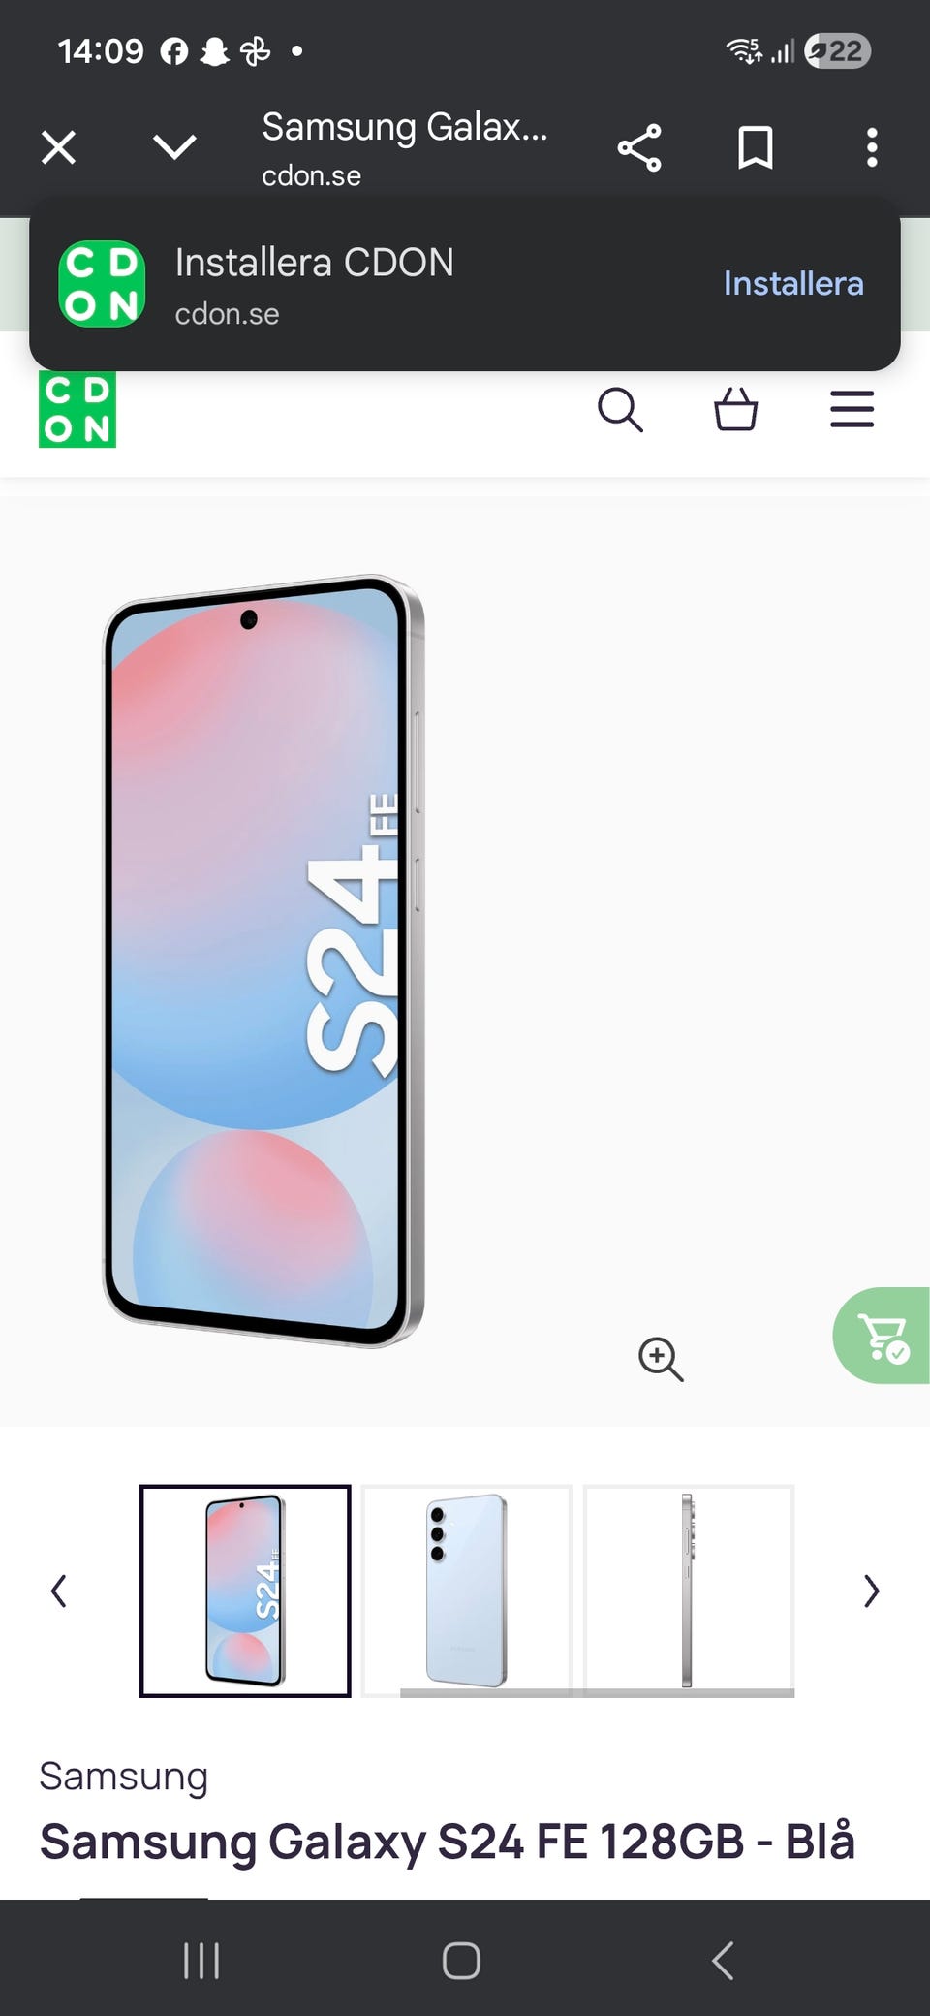930x2016 pixels.
Task: Go to CDON home via logo
Action: [x=77, y=409]
